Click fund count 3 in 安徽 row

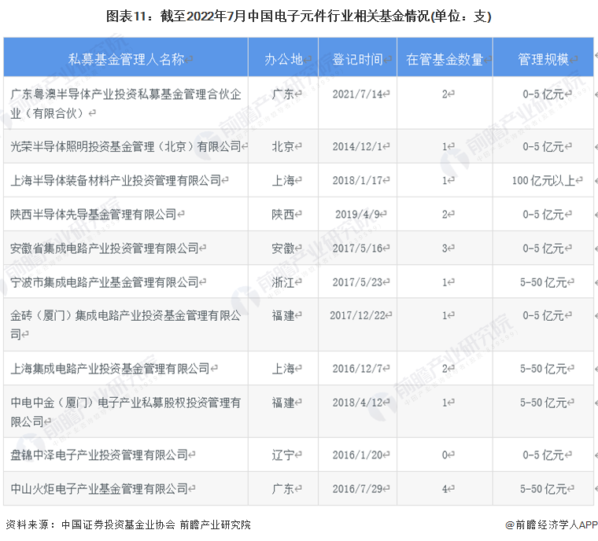point(445,248)
